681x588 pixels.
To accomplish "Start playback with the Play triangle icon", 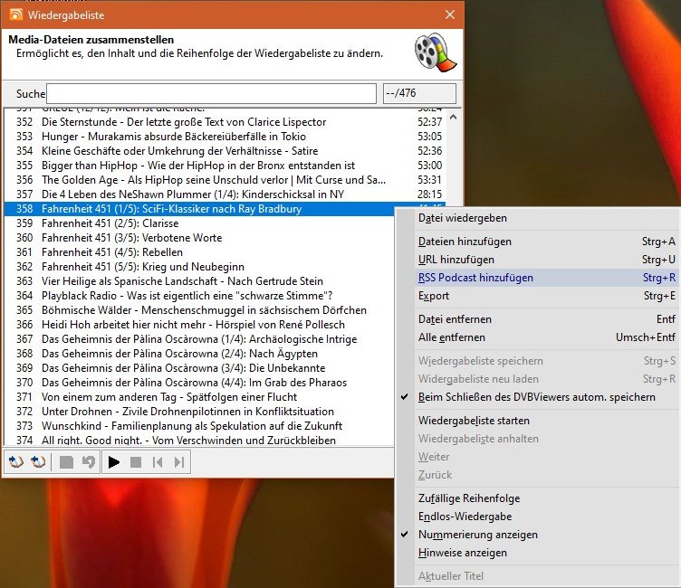I will 114,462.
